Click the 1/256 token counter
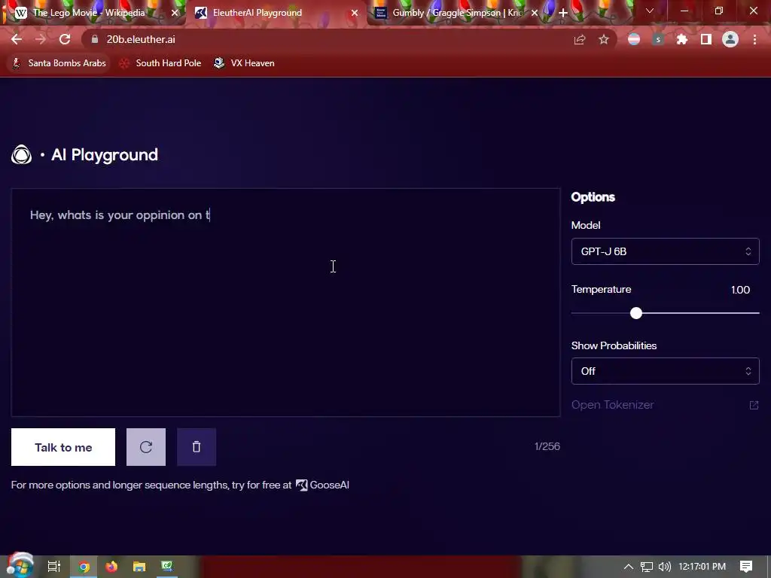The image size is (771, 578). pos(547,446)
